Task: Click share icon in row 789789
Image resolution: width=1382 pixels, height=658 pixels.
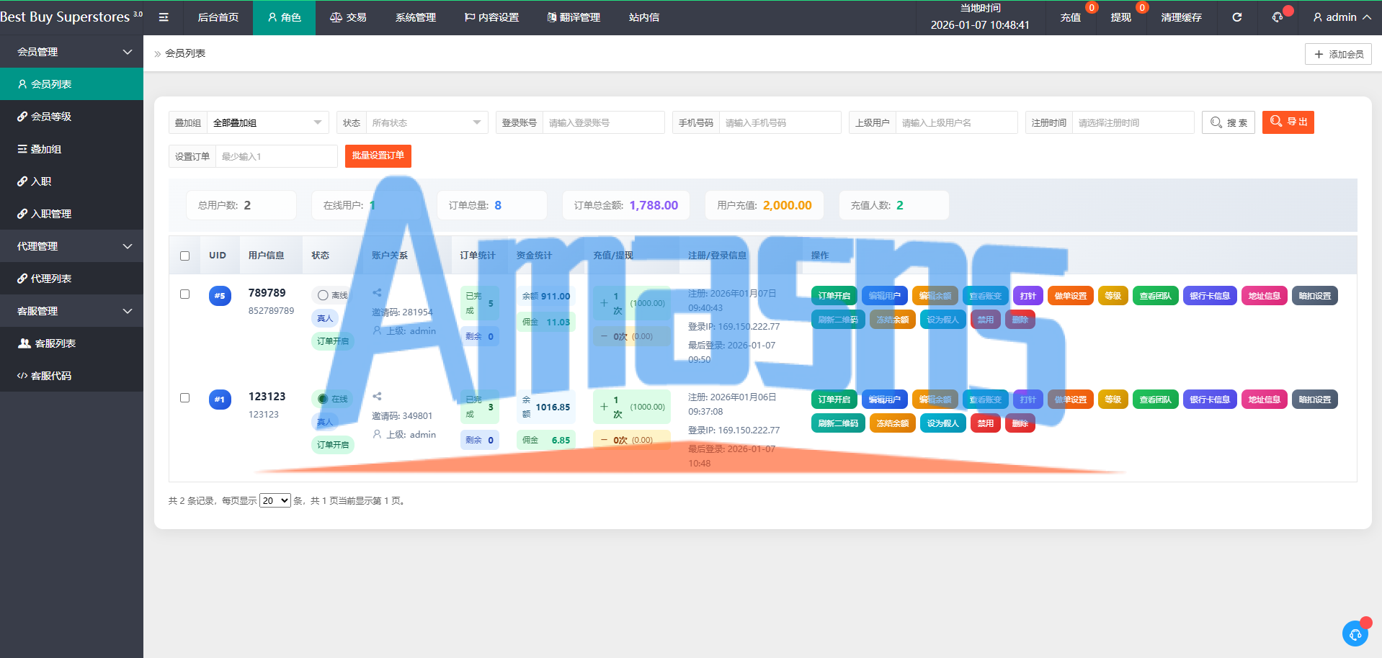Action: click(377, 293)
